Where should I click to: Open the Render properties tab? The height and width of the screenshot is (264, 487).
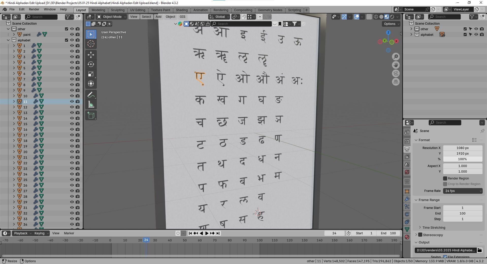click(407, 141)
